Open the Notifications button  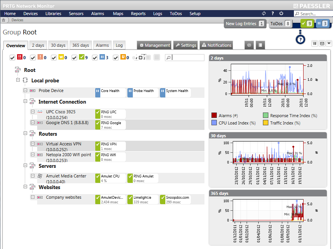(216, 45)
